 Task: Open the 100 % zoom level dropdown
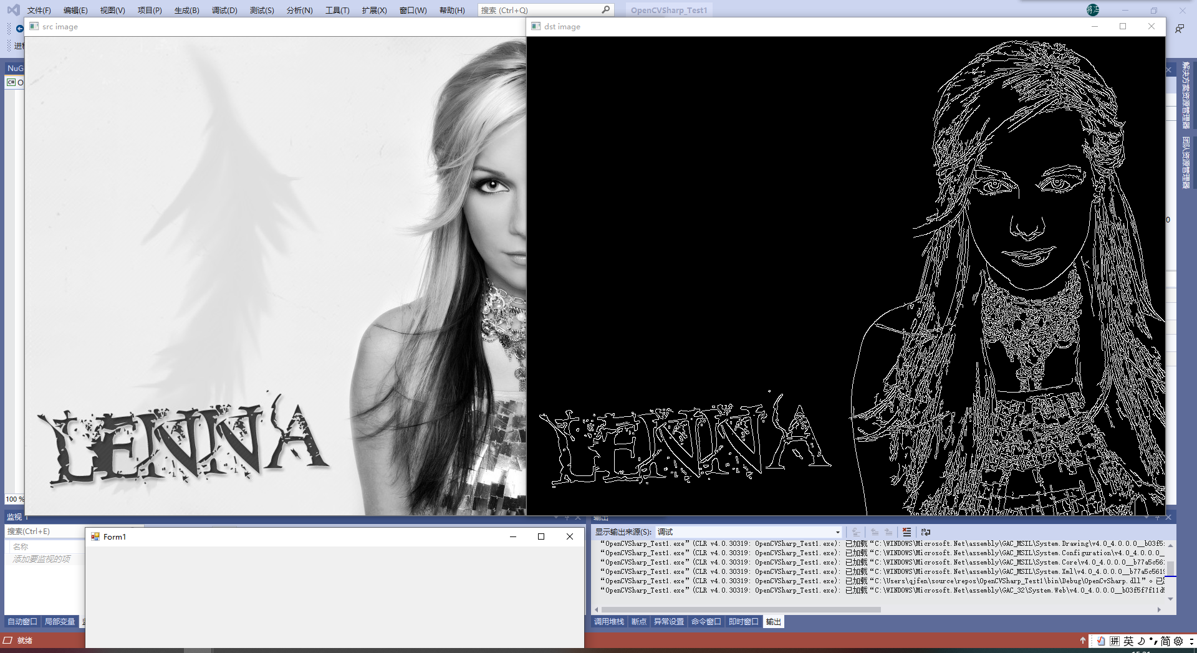(15, 499)
